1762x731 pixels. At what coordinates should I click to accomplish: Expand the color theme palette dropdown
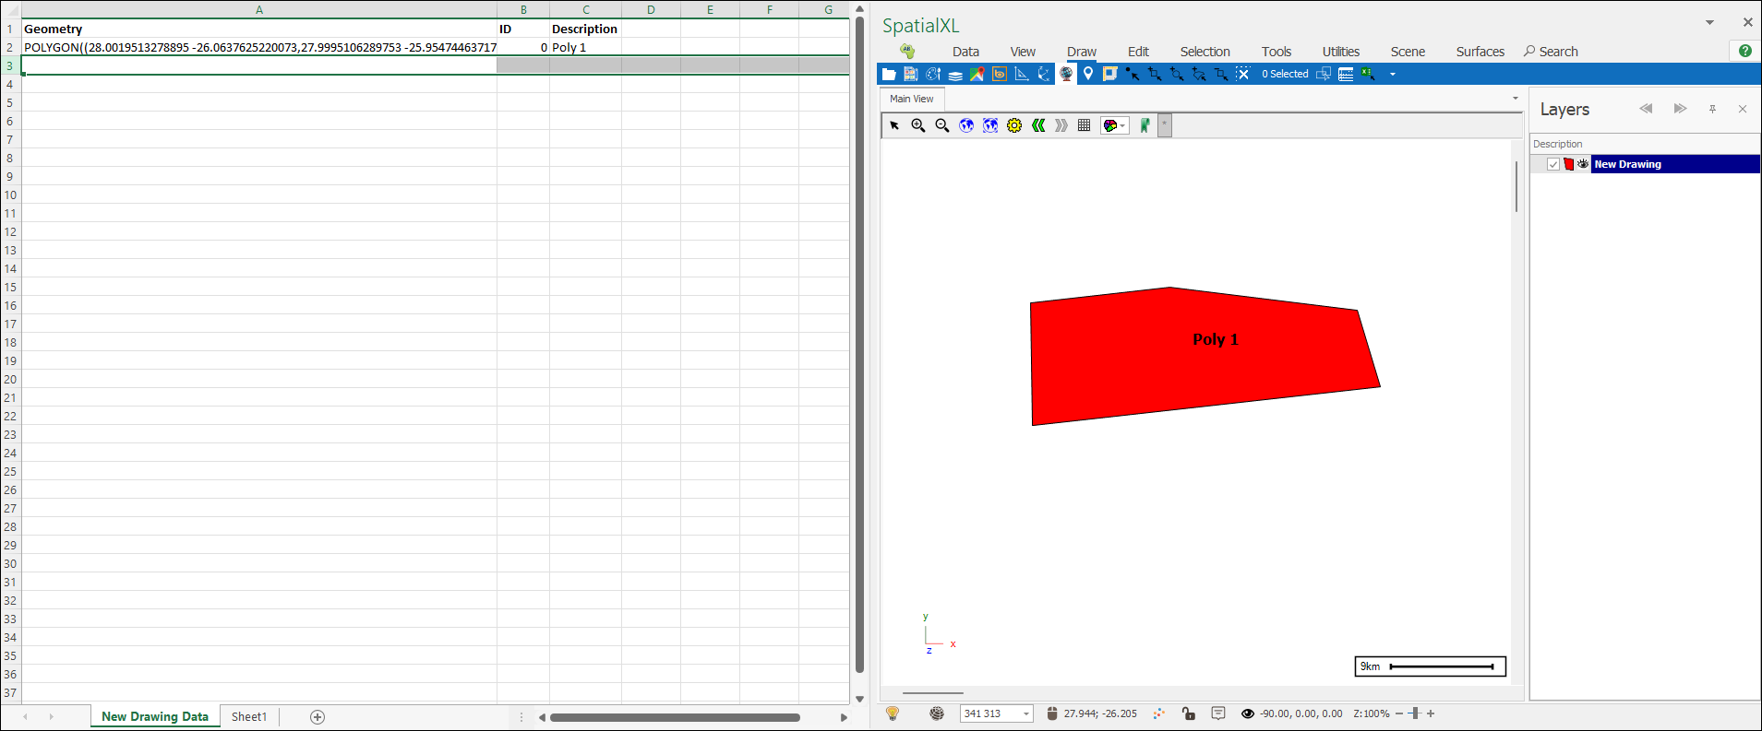(x=1123, y=125)
